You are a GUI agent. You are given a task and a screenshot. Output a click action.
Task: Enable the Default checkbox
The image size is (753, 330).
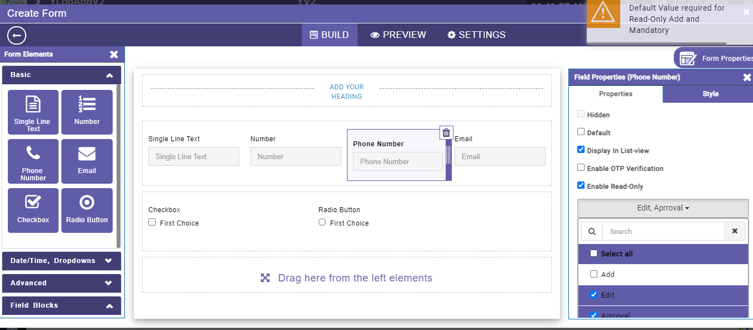581,132
